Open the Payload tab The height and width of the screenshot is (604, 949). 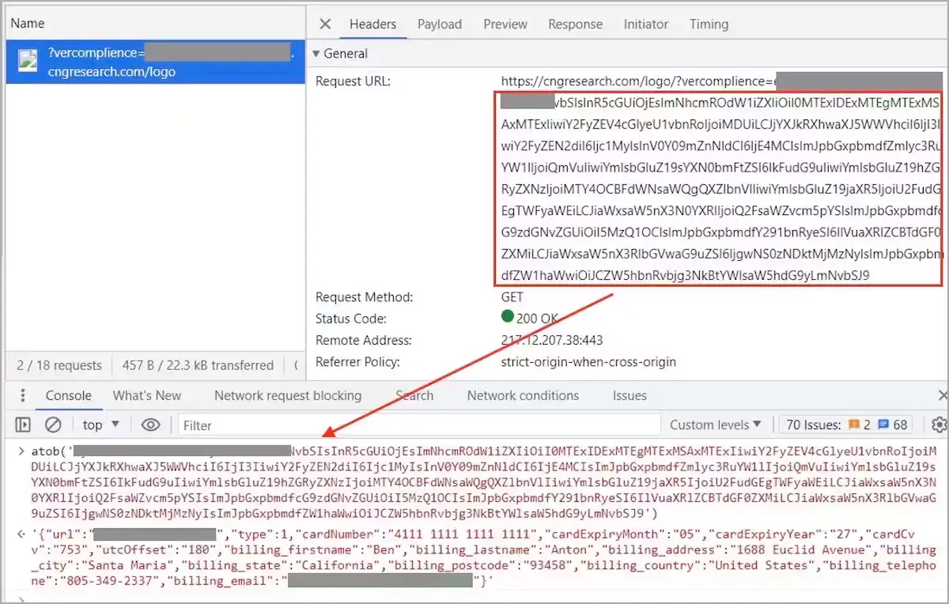tap(440, 25)
